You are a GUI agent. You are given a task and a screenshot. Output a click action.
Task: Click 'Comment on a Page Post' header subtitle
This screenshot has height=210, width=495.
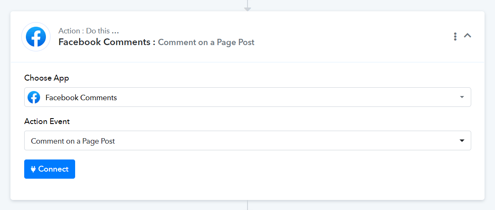(x=206, y=42)
